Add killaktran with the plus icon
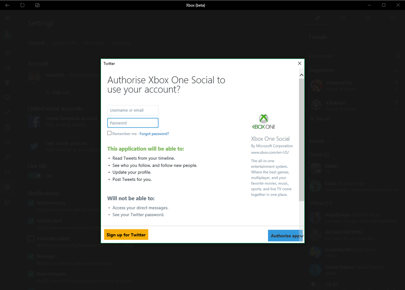 397,102
